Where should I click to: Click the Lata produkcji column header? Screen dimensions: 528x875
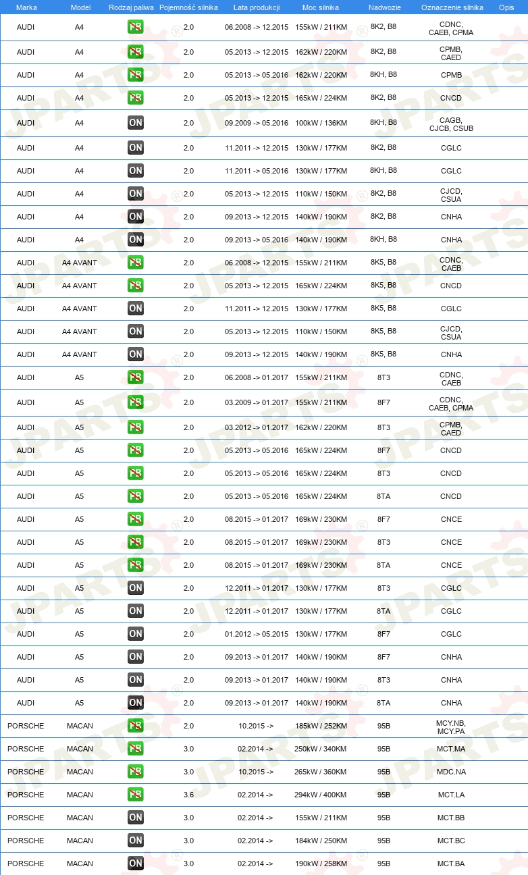[x=257, y=7]
